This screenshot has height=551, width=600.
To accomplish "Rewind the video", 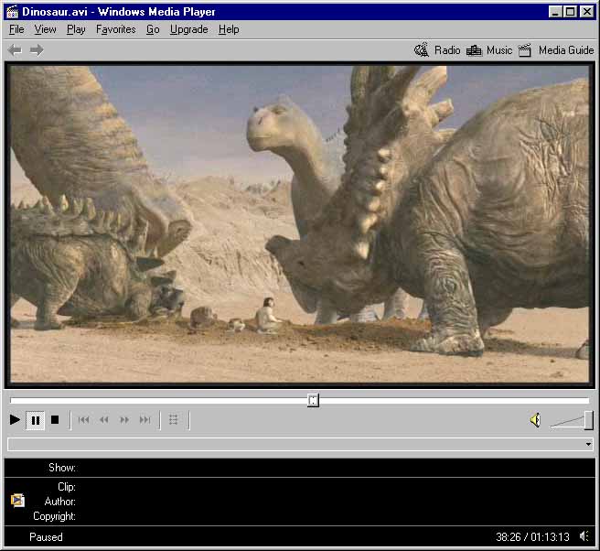I will pyautogui.click(x=104, y=420).
